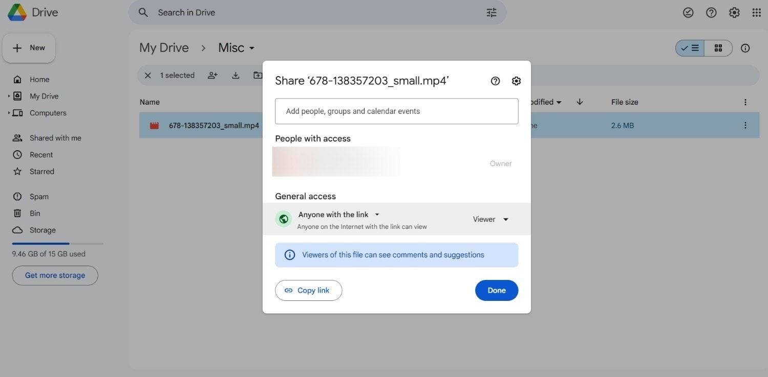The height and width of the screenshot is (377, 768).
Task: Show file details info panel
Action: [x=745, y=48]
